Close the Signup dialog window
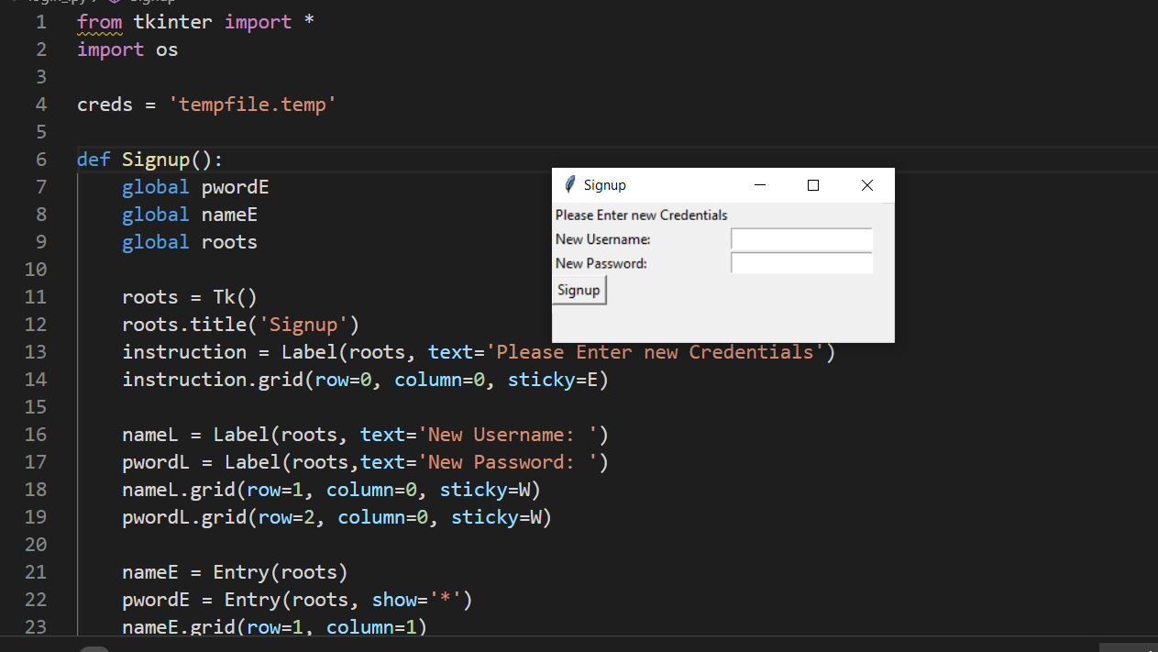 (x=866, y=184)
